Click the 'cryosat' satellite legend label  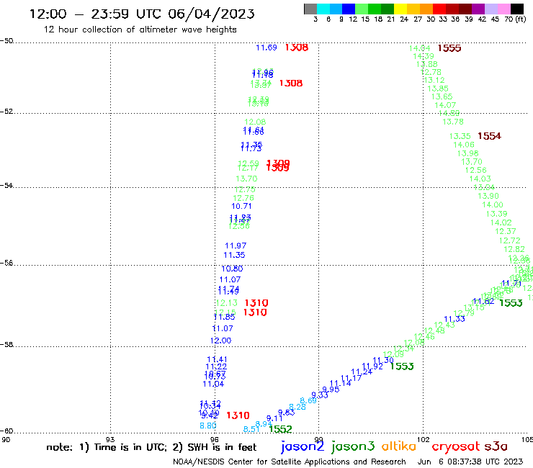click(x=456, y=446)
